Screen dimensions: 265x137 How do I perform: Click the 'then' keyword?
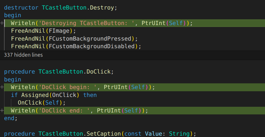coord(90,95)
